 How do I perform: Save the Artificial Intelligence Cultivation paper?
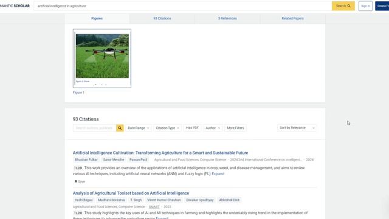tap(80, 181)
